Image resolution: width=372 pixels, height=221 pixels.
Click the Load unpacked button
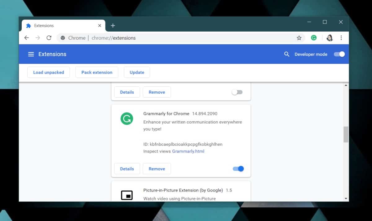pos(48,72)
